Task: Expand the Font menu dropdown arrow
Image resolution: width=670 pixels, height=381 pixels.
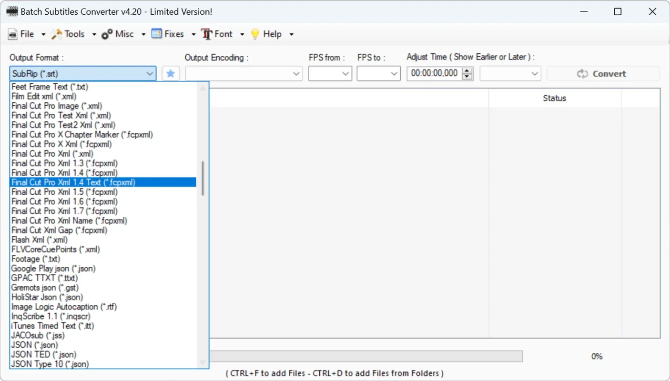Action: click(242, 34)
